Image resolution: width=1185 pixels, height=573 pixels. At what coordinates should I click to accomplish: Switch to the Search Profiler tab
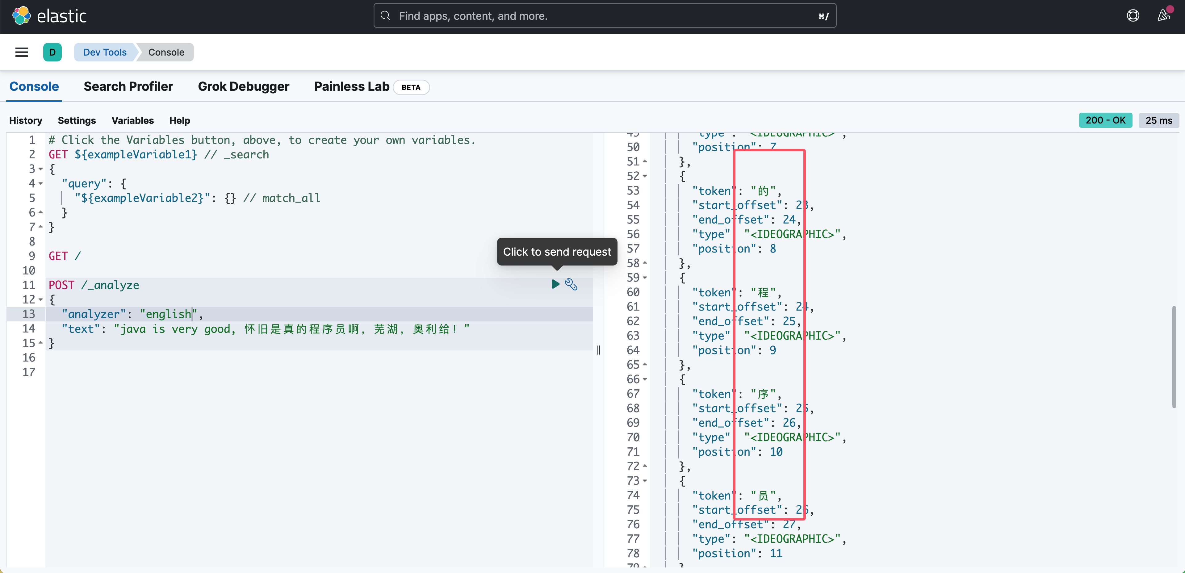[128, 86]
